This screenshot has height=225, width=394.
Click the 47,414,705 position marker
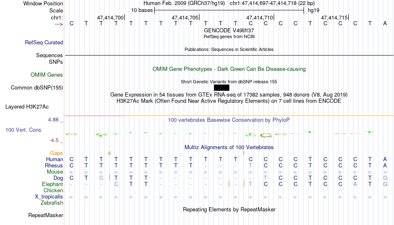185,17
